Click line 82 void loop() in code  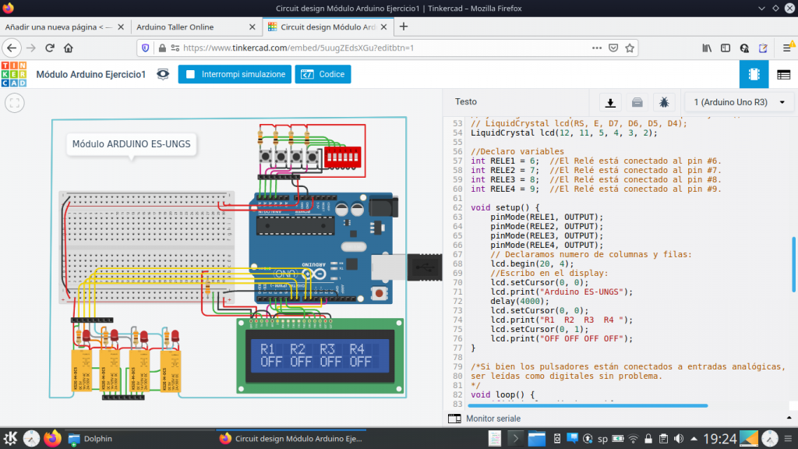(x=503, y=394)
